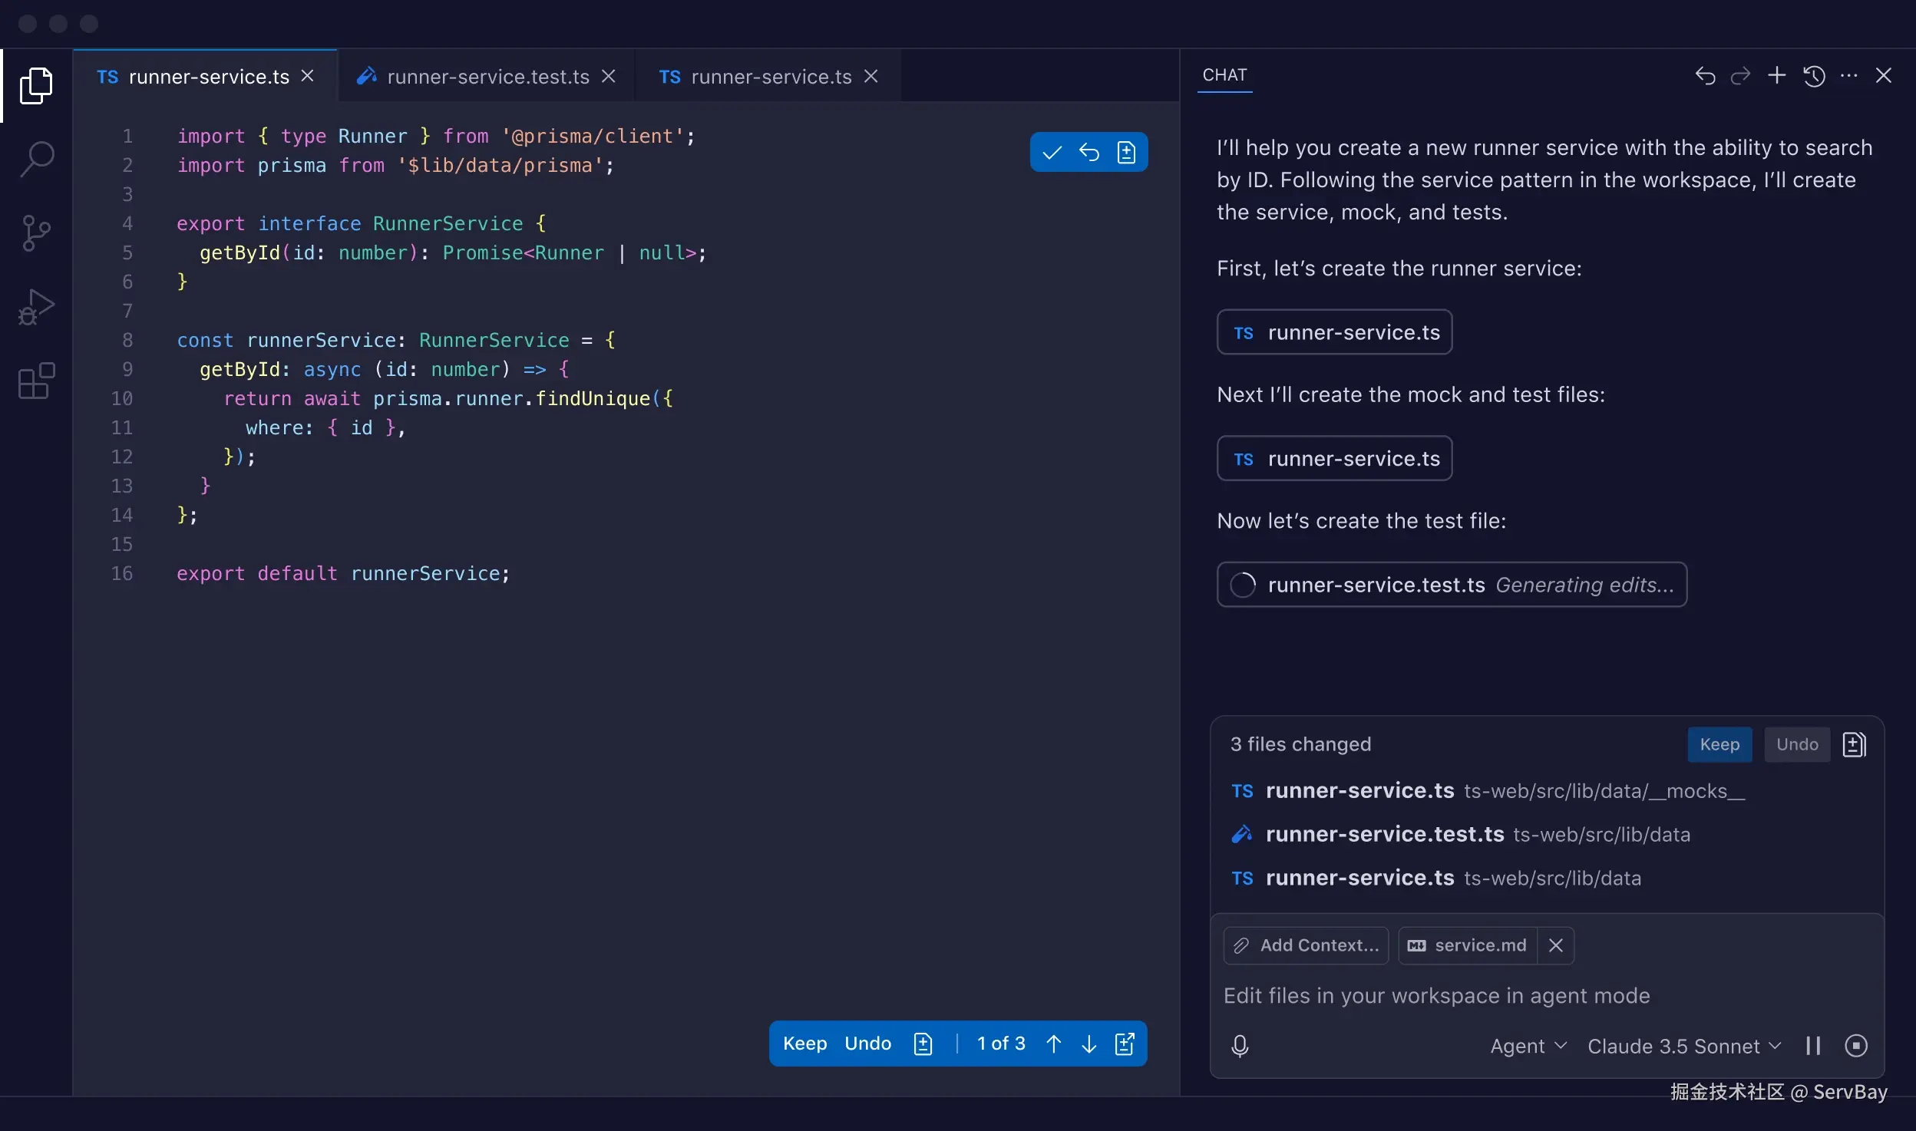Viewport: 1916px width, 1131px height.
Task: Click the chat history clock icon
Action: (x=1814, y=76)
